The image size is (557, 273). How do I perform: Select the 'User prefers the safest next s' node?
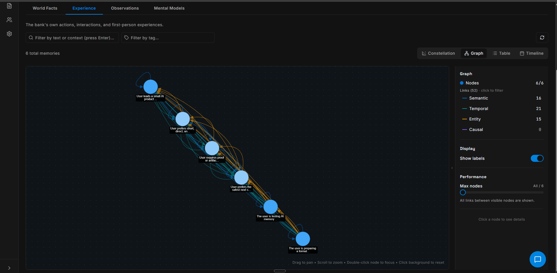[x=241, y=178]
